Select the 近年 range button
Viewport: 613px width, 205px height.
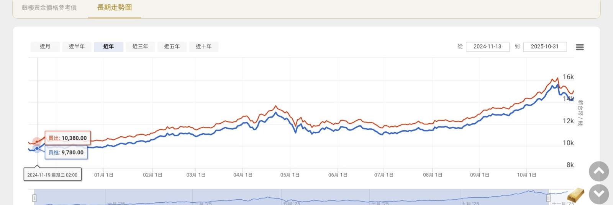pyautogui.click(x=108, y=47)
